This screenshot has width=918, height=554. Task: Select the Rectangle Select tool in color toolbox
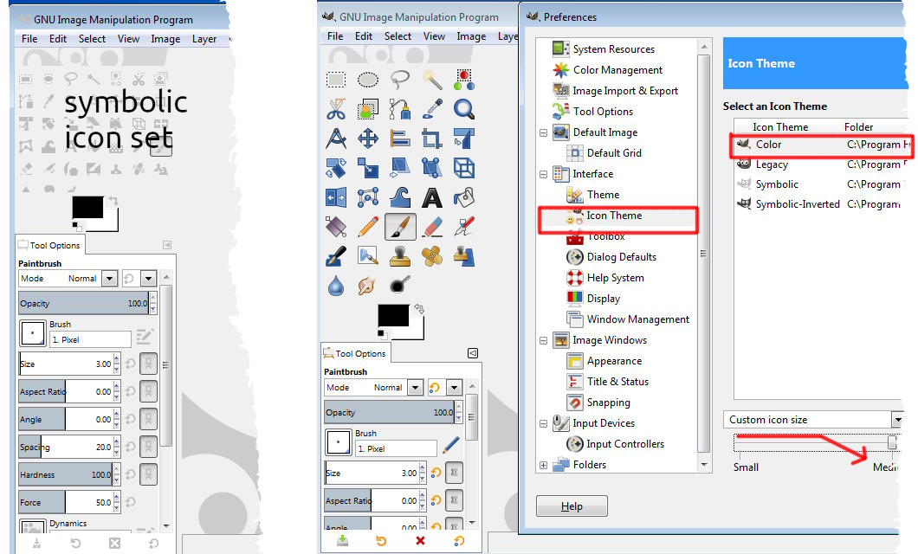(x=336, y=79)
